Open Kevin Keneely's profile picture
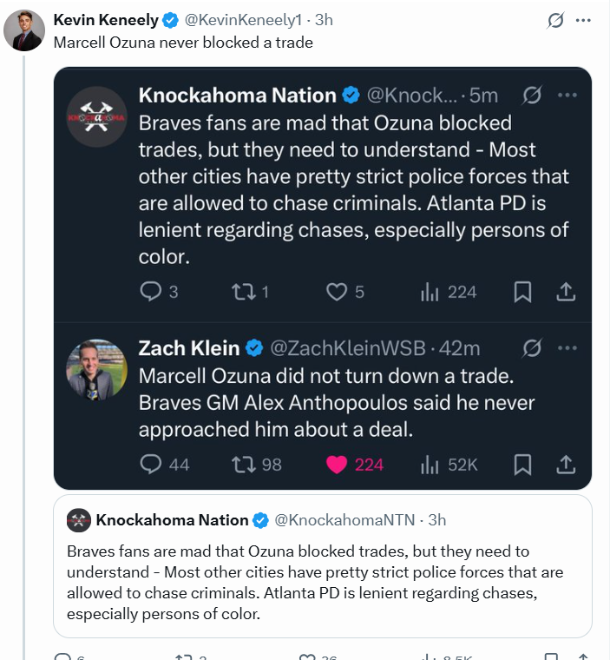 coord(24,30)
